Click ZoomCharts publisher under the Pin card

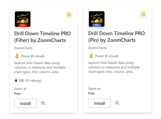coord(97,48)
